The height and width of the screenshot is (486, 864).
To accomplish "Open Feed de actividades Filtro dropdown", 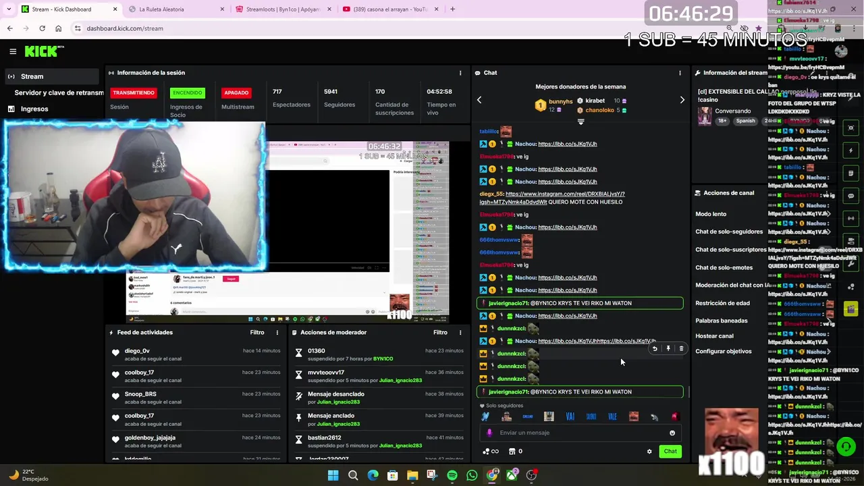I will (257, 332).
